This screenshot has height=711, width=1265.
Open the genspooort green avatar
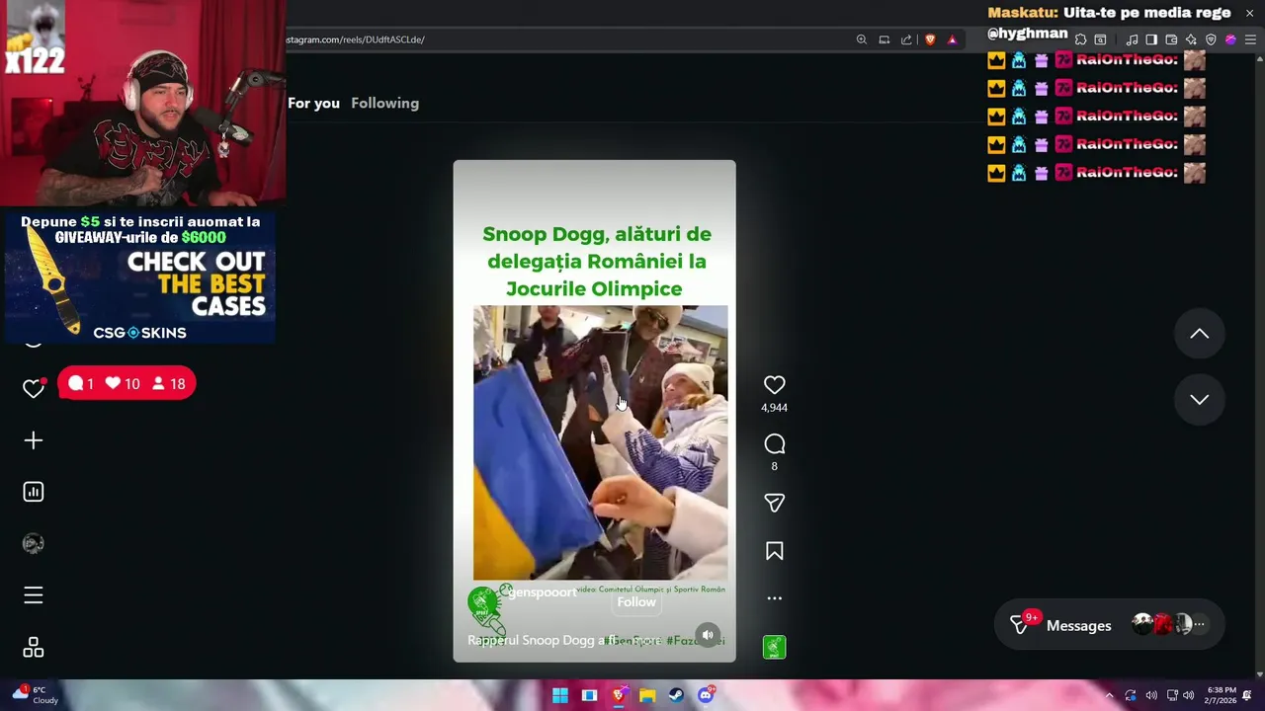point(482,601)
